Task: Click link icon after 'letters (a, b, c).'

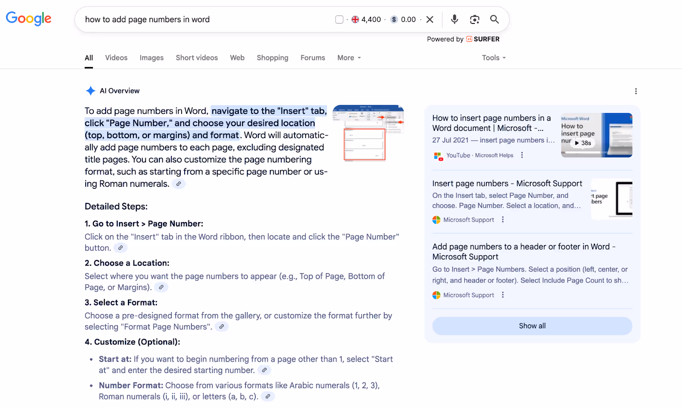Action: coord(268,396)
